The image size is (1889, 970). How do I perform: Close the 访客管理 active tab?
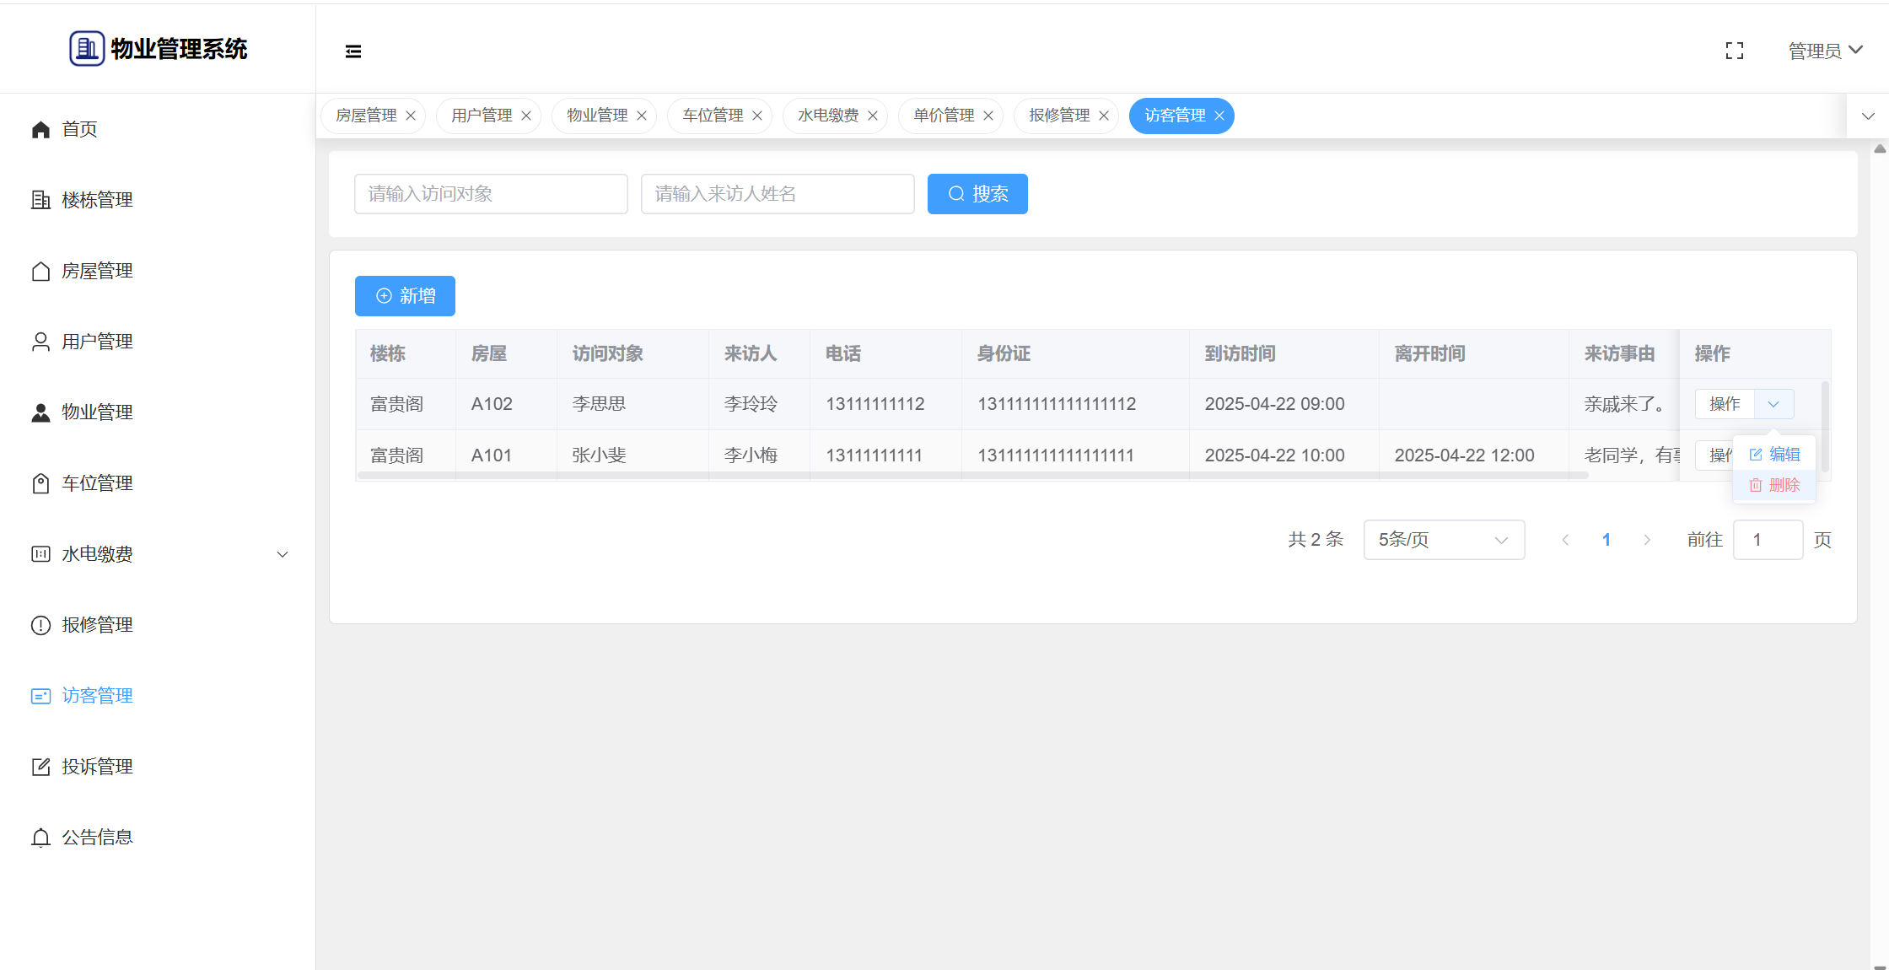tap(1219, 116)
